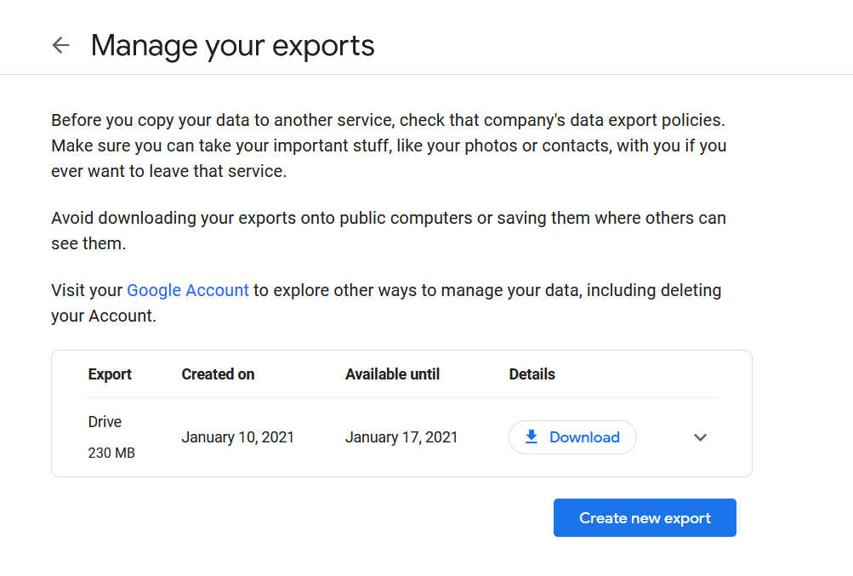Click the download icon inside the Download button
Image resolution: width=853 pixels, height=576 pixels.
(531, 436)
